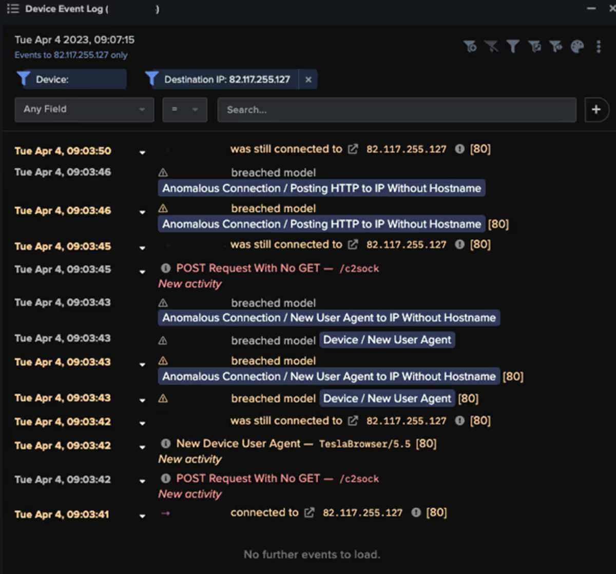
Task: Click info icon in 09:03:45 still connected row
Action: [x=460, y=244]
